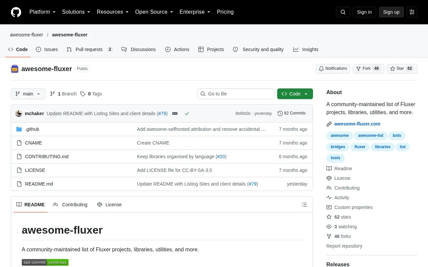Screen dimensions: 428x267
Task: Expand the Solutions menu
Action: pos(76,12)
